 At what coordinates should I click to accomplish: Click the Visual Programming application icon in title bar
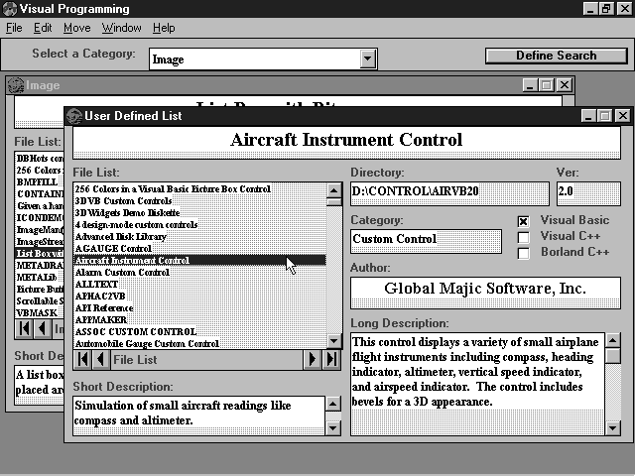(x=9, y=9)
